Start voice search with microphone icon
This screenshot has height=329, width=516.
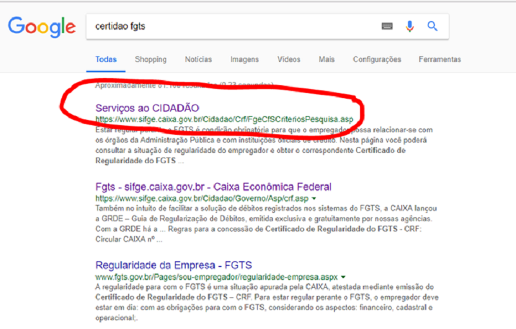click(409, 26)
